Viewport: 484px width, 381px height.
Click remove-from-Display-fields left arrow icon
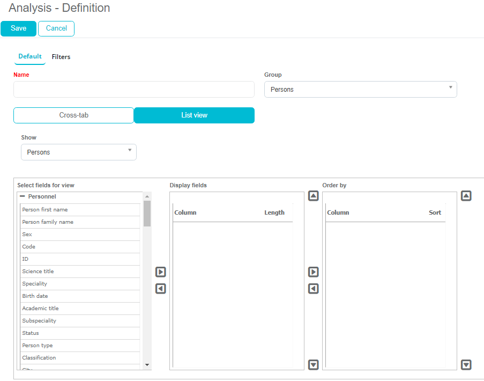(161, 289)
